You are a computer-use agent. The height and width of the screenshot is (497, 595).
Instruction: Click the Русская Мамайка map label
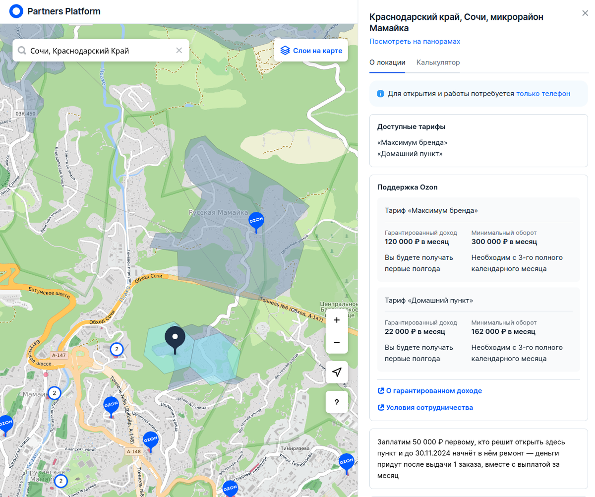[x=218, y=212]
